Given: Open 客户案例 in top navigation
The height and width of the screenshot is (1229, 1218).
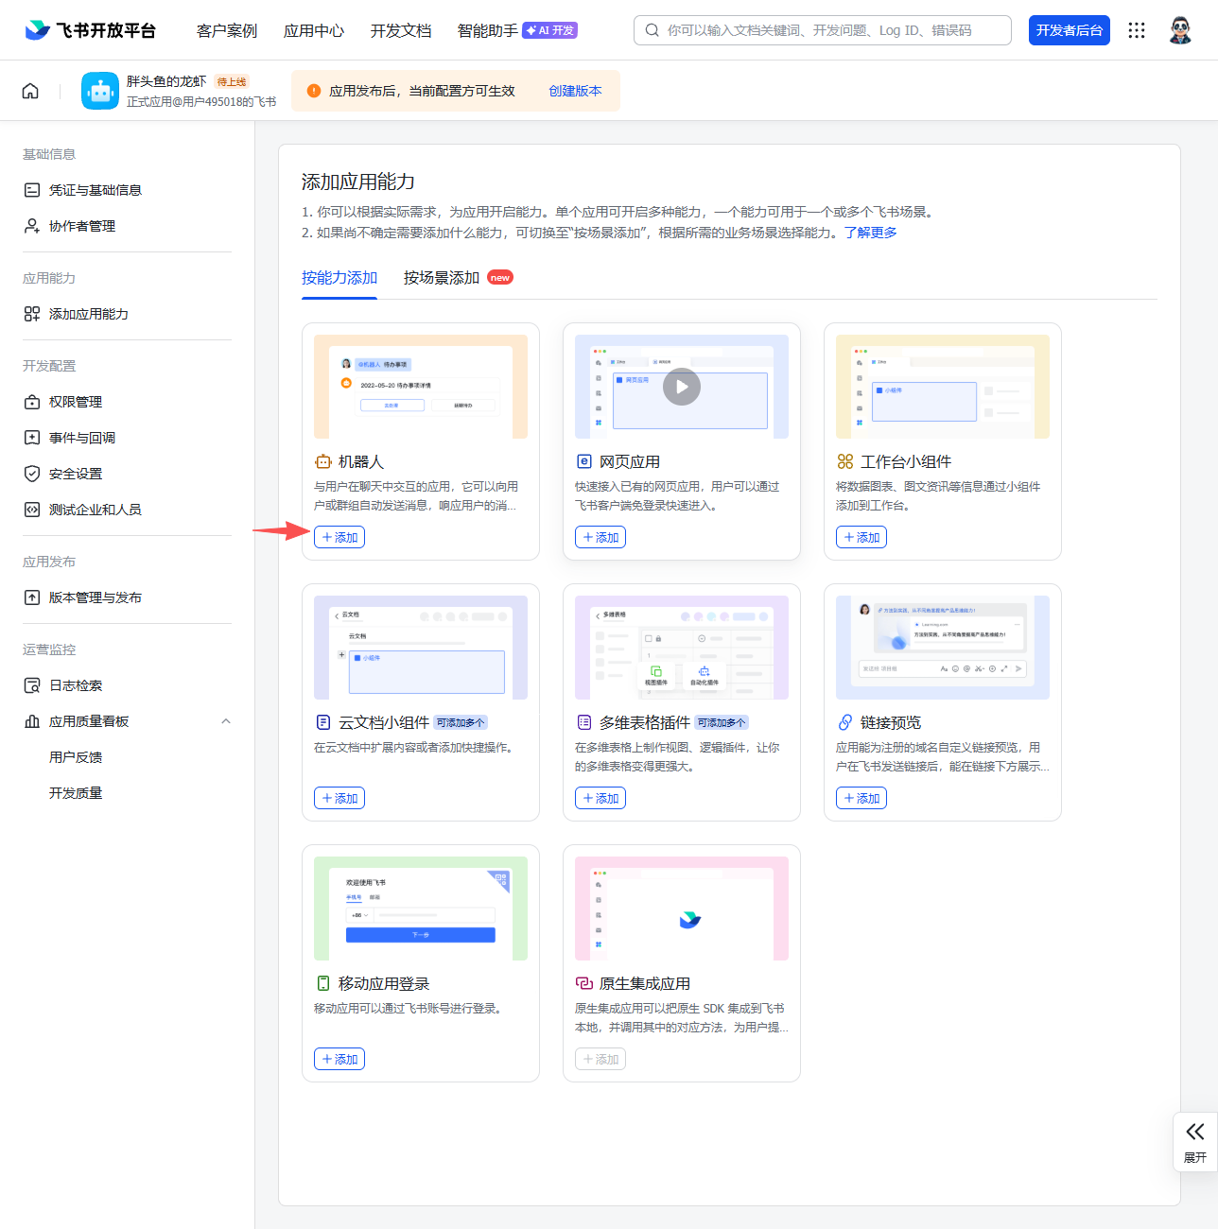Looking at the screenshot, I should pos(227,30).
